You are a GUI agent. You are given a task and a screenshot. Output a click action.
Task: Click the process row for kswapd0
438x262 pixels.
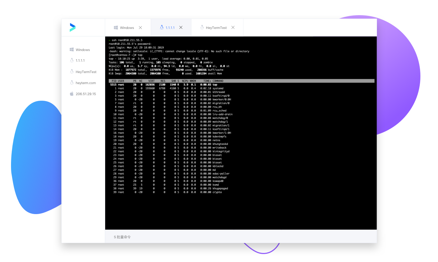click(x=166, y=181)
